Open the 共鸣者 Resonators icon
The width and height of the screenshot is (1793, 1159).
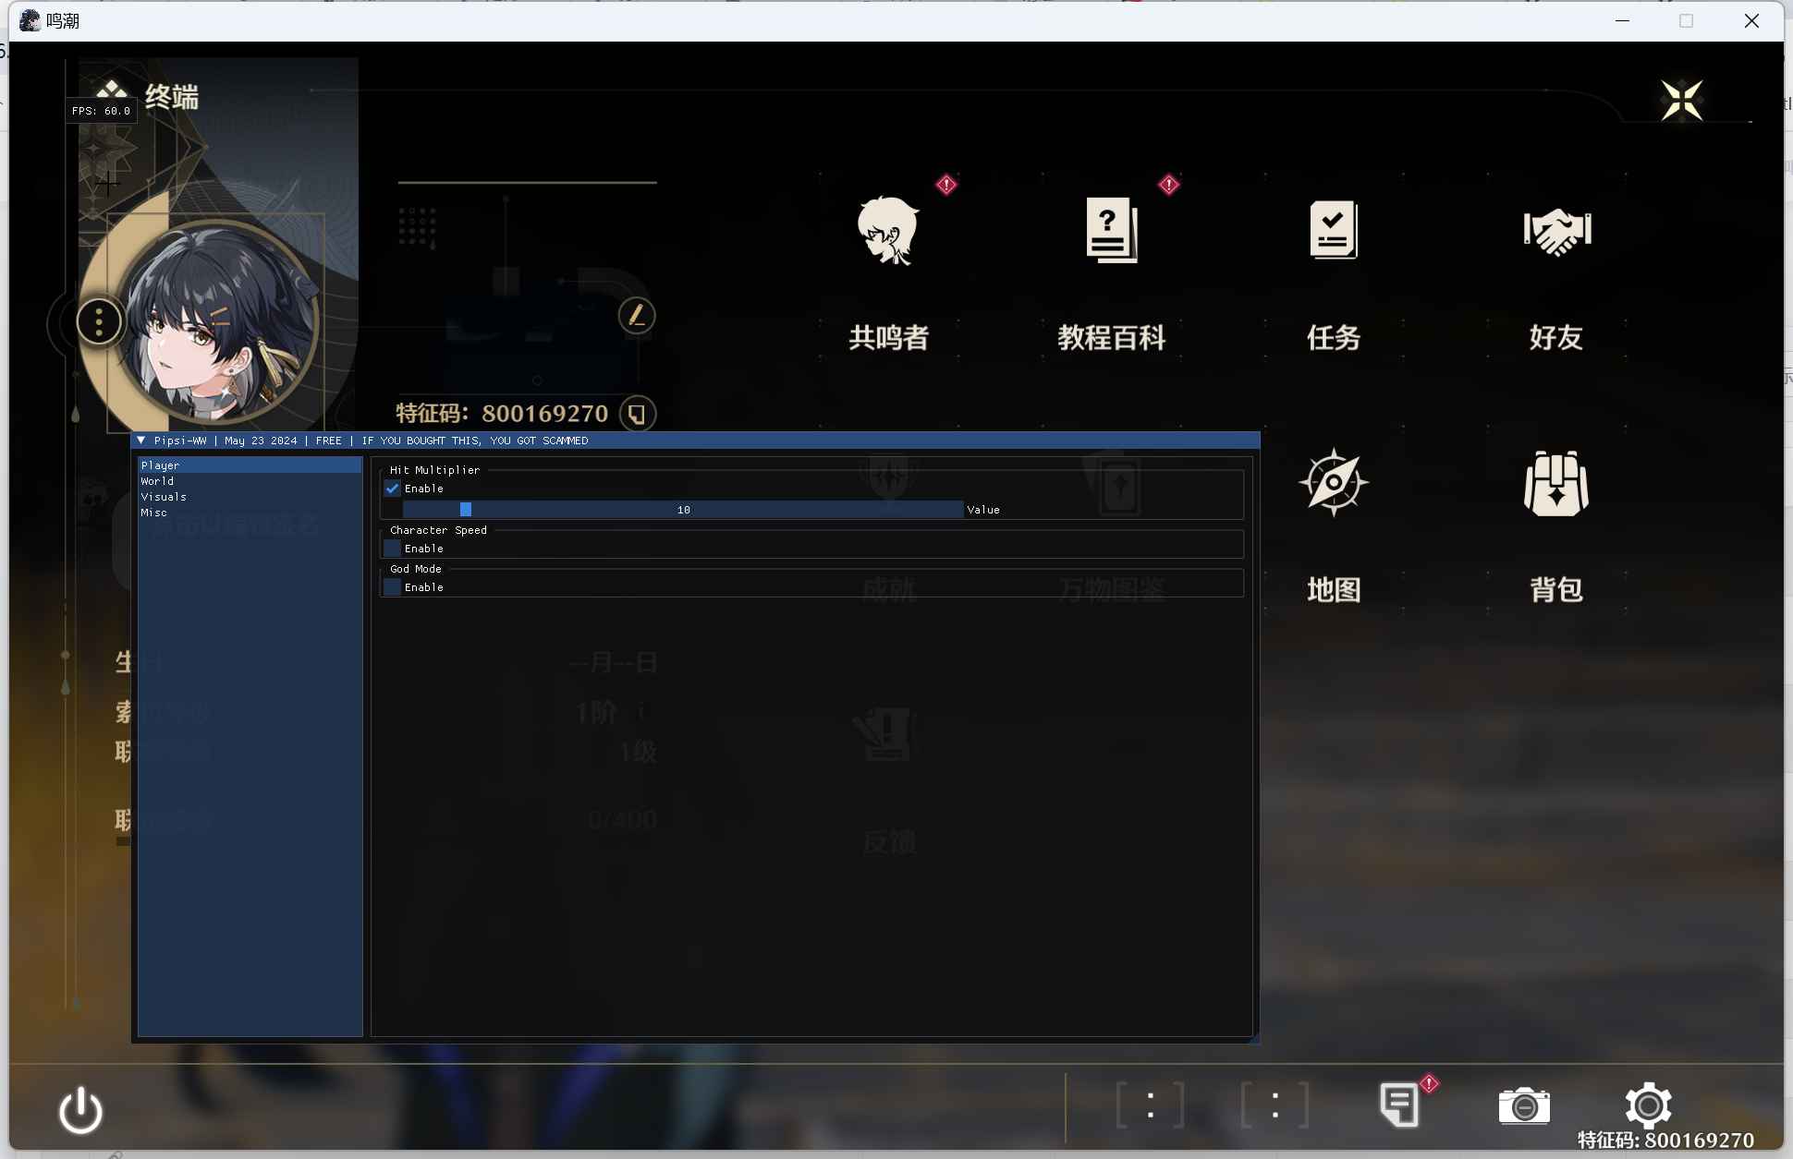pos(888,231)
